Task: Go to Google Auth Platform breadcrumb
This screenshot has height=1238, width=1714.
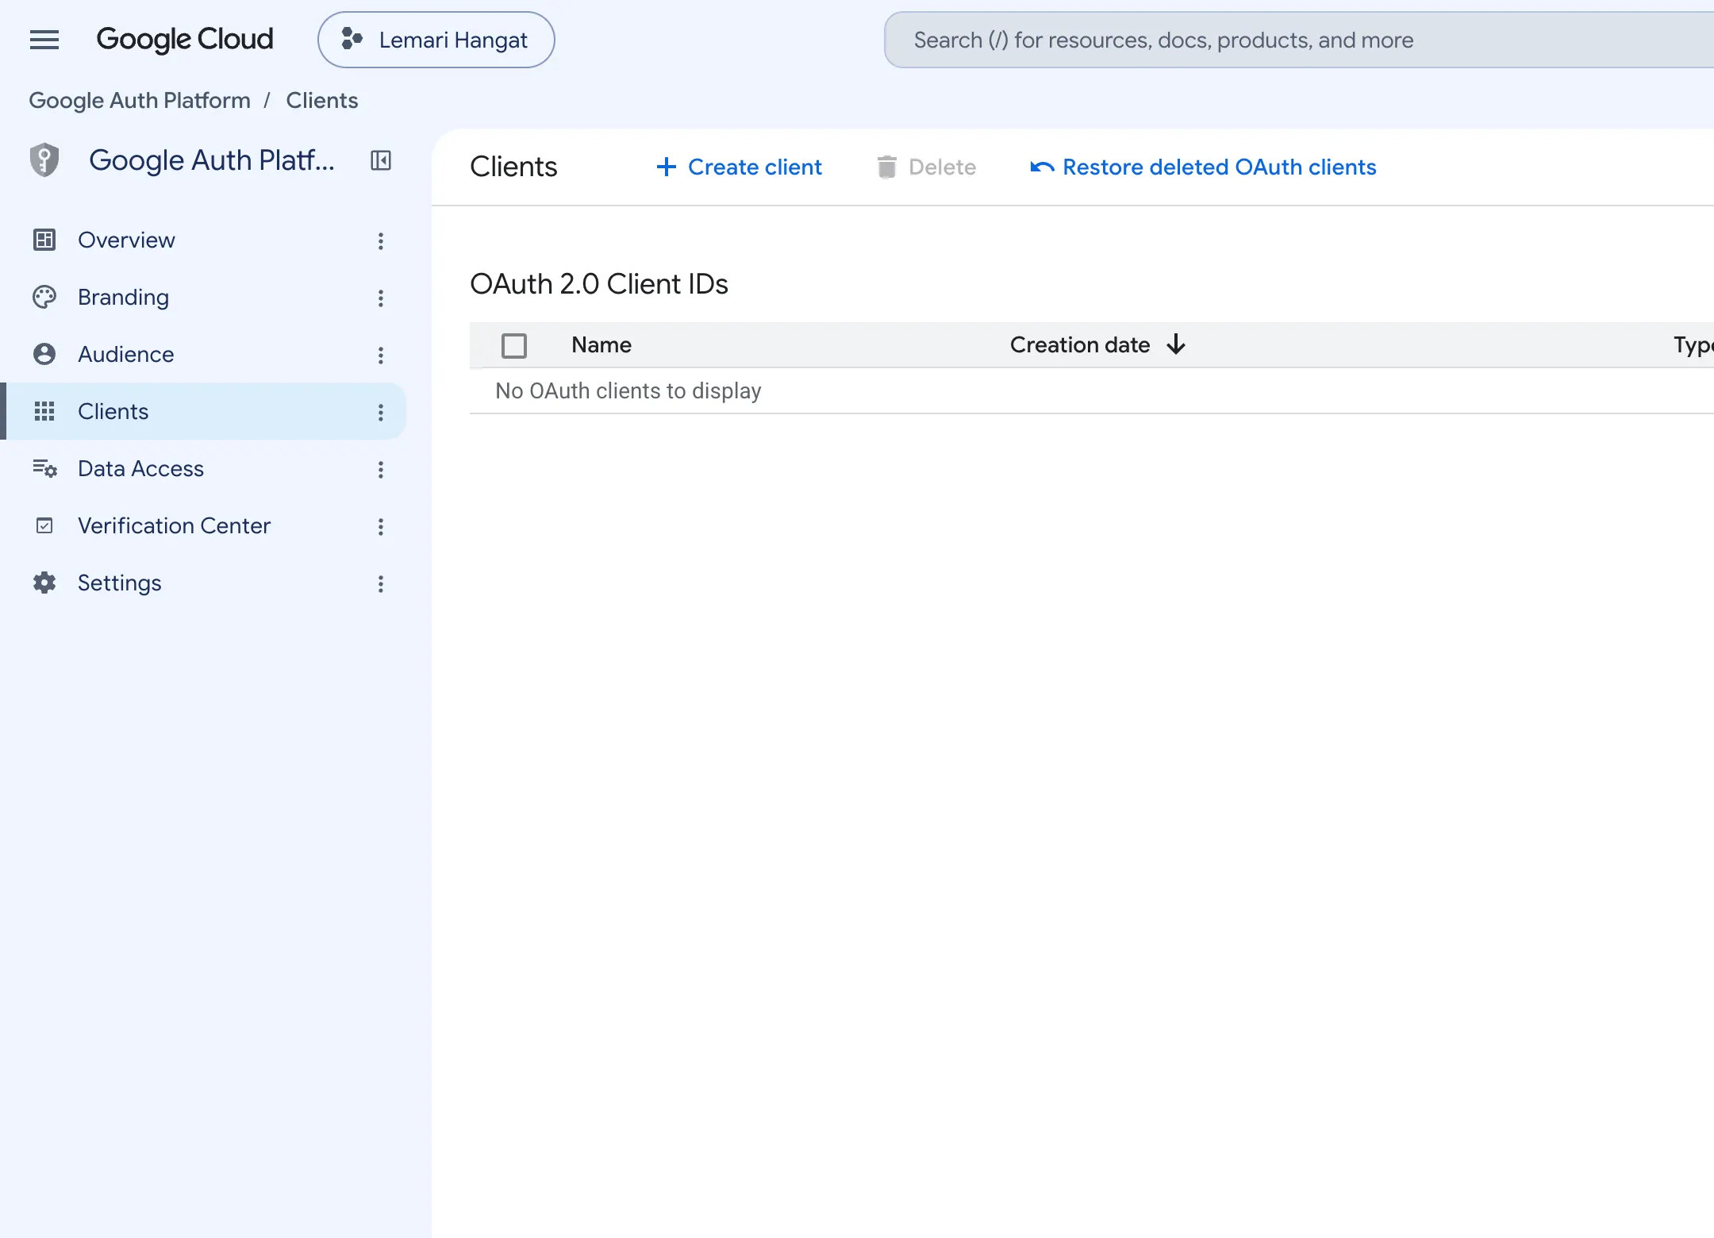Action: [140, 101]
